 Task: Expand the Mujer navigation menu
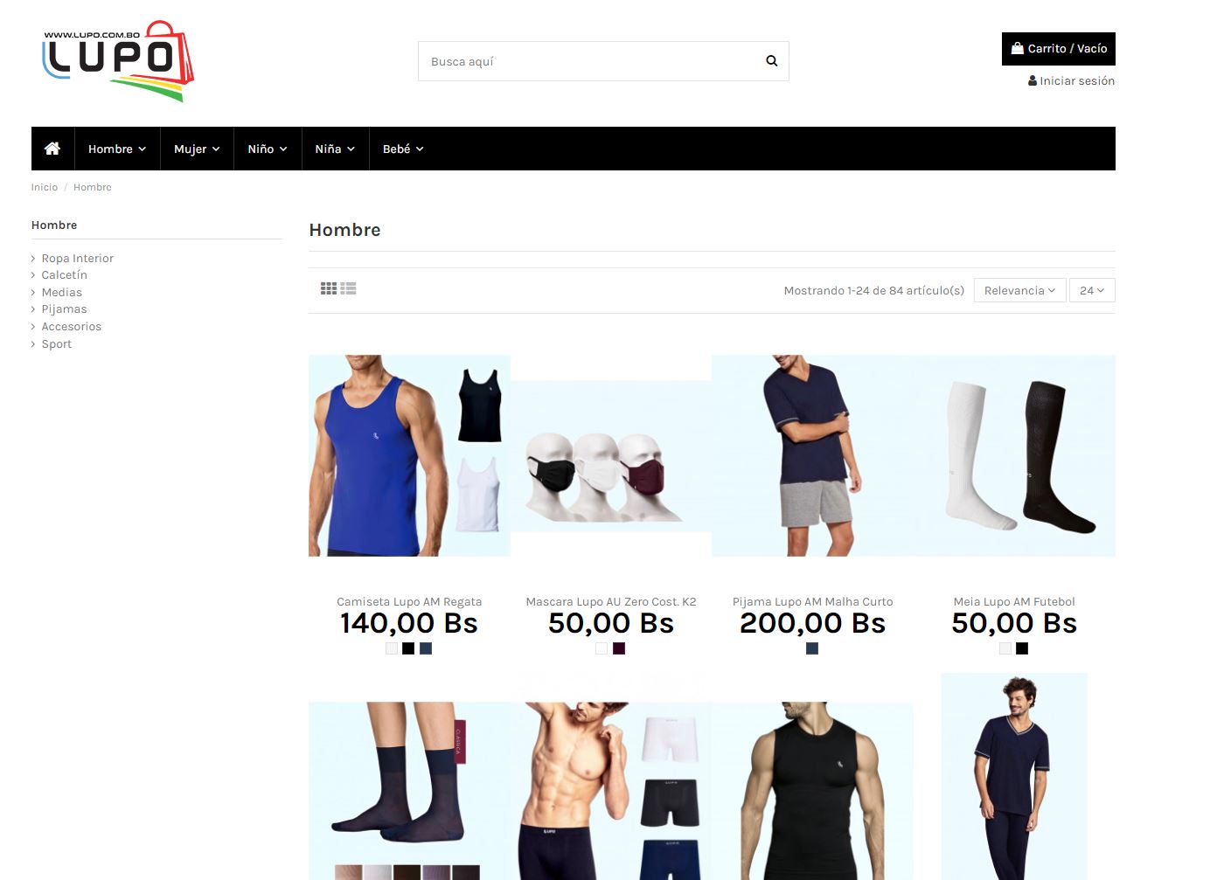(197, 149)
